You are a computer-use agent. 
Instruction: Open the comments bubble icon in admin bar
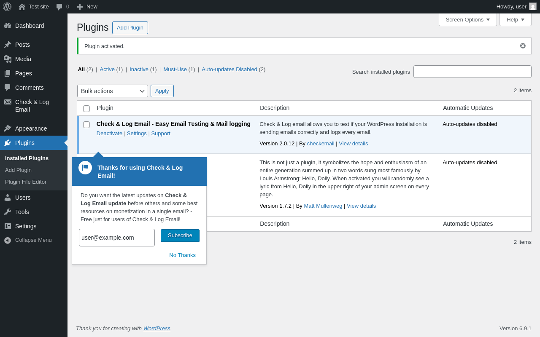(59, 7)
